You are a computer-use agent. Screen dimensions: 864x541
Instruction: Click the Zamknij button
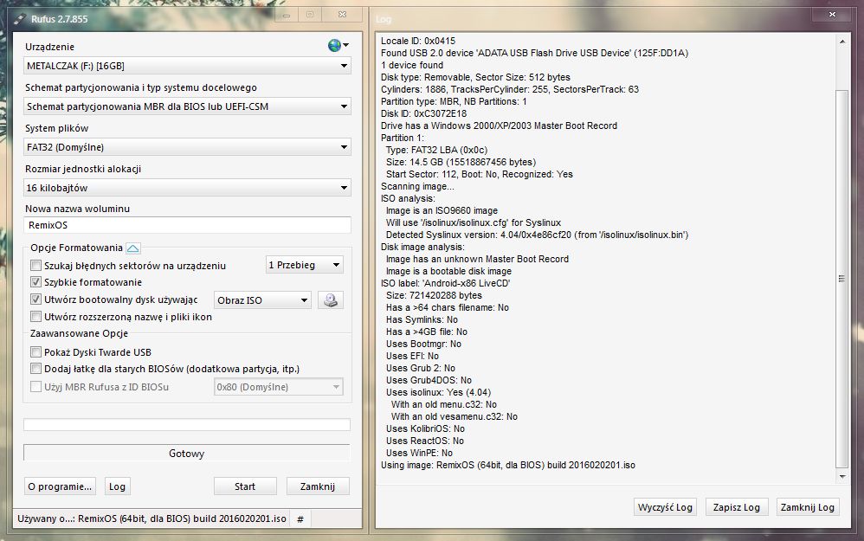[x=318, y=486]
